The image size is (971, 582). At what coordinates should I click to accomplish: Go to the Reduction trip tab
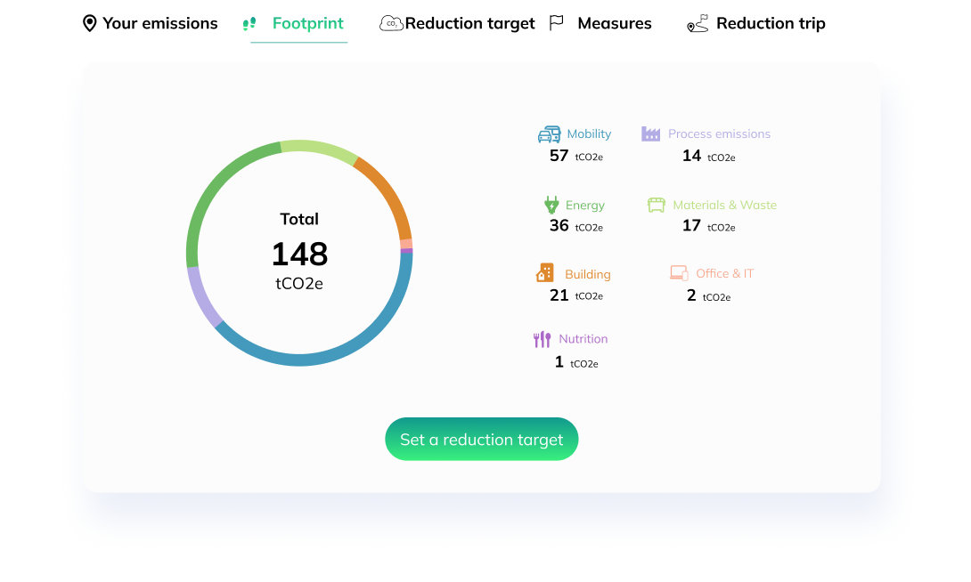click(770, 24)
